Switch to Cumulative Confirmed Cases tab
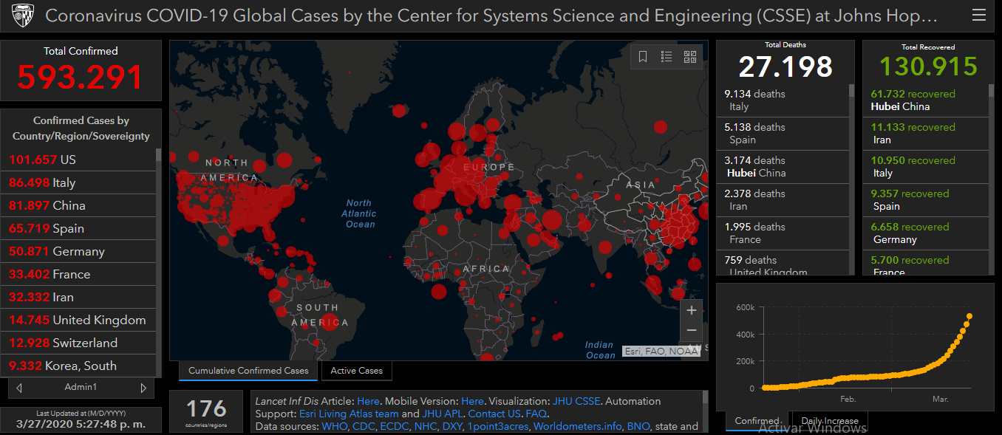The image size is (1002, 435). [248, 371]
